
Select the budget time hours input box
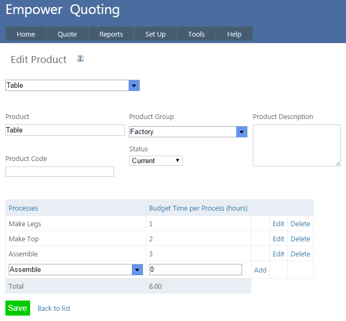click(x=195, y=270)
